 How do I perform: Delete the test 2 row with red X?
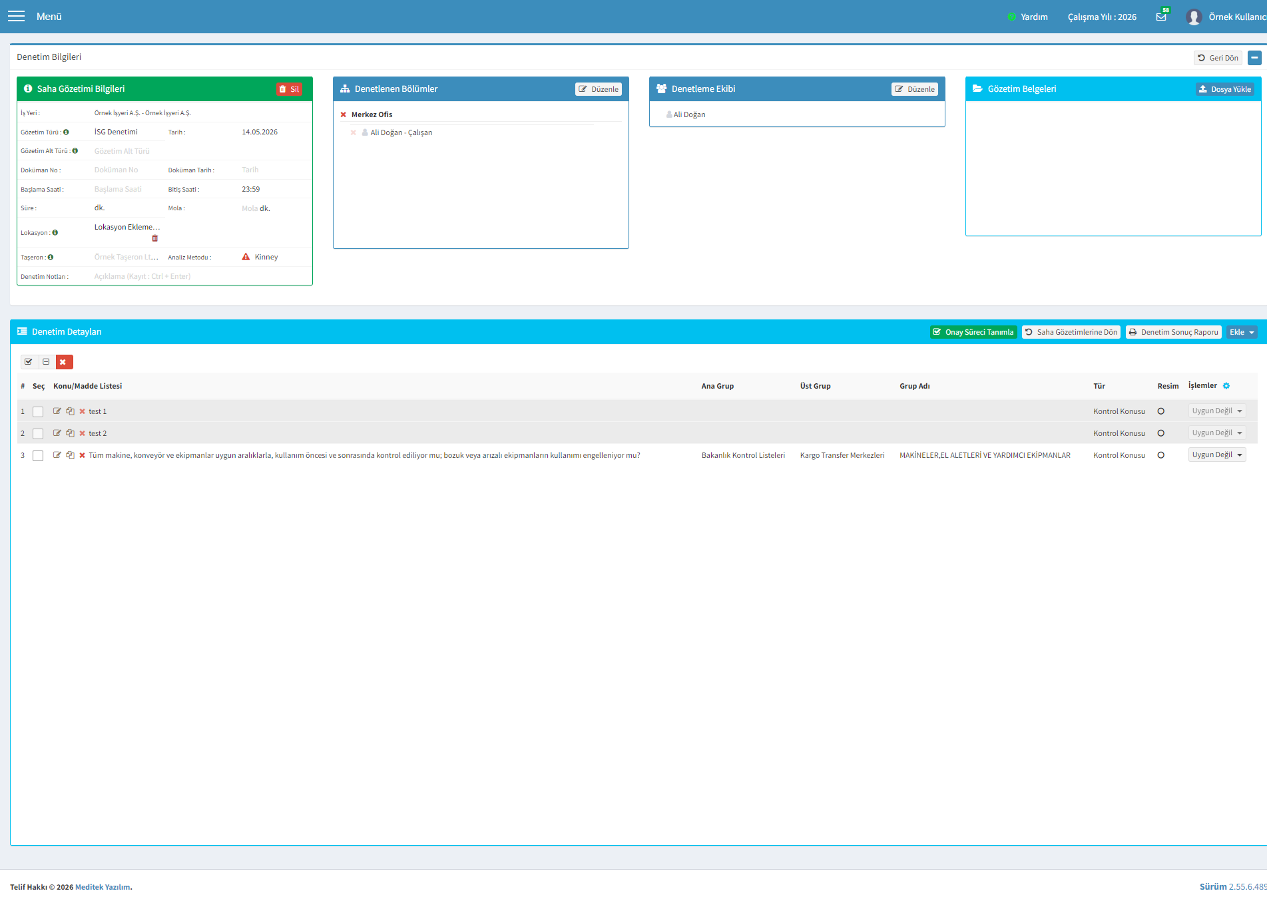click(83, 433)
